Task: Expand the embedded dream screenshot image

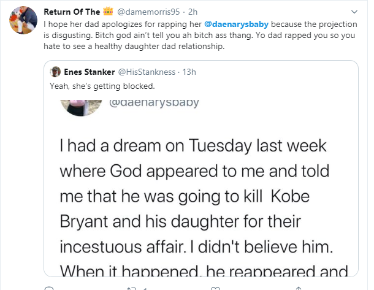Action: click(x=202, y=196)
